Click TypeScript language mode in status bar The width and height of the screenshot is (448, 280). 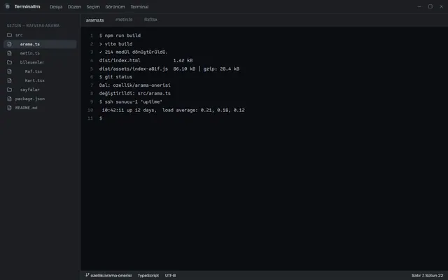[x=148, y=275]
